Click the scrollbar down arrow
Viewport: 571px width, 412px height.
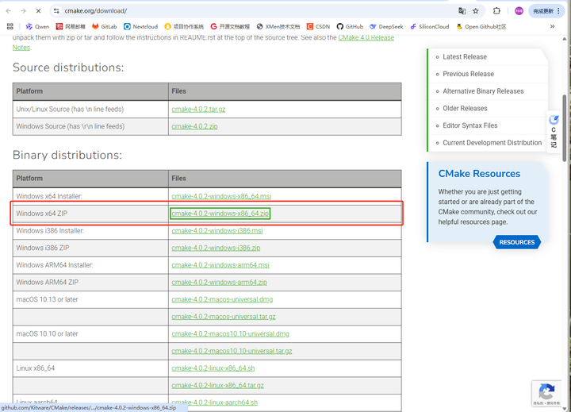tap(565, 409)
